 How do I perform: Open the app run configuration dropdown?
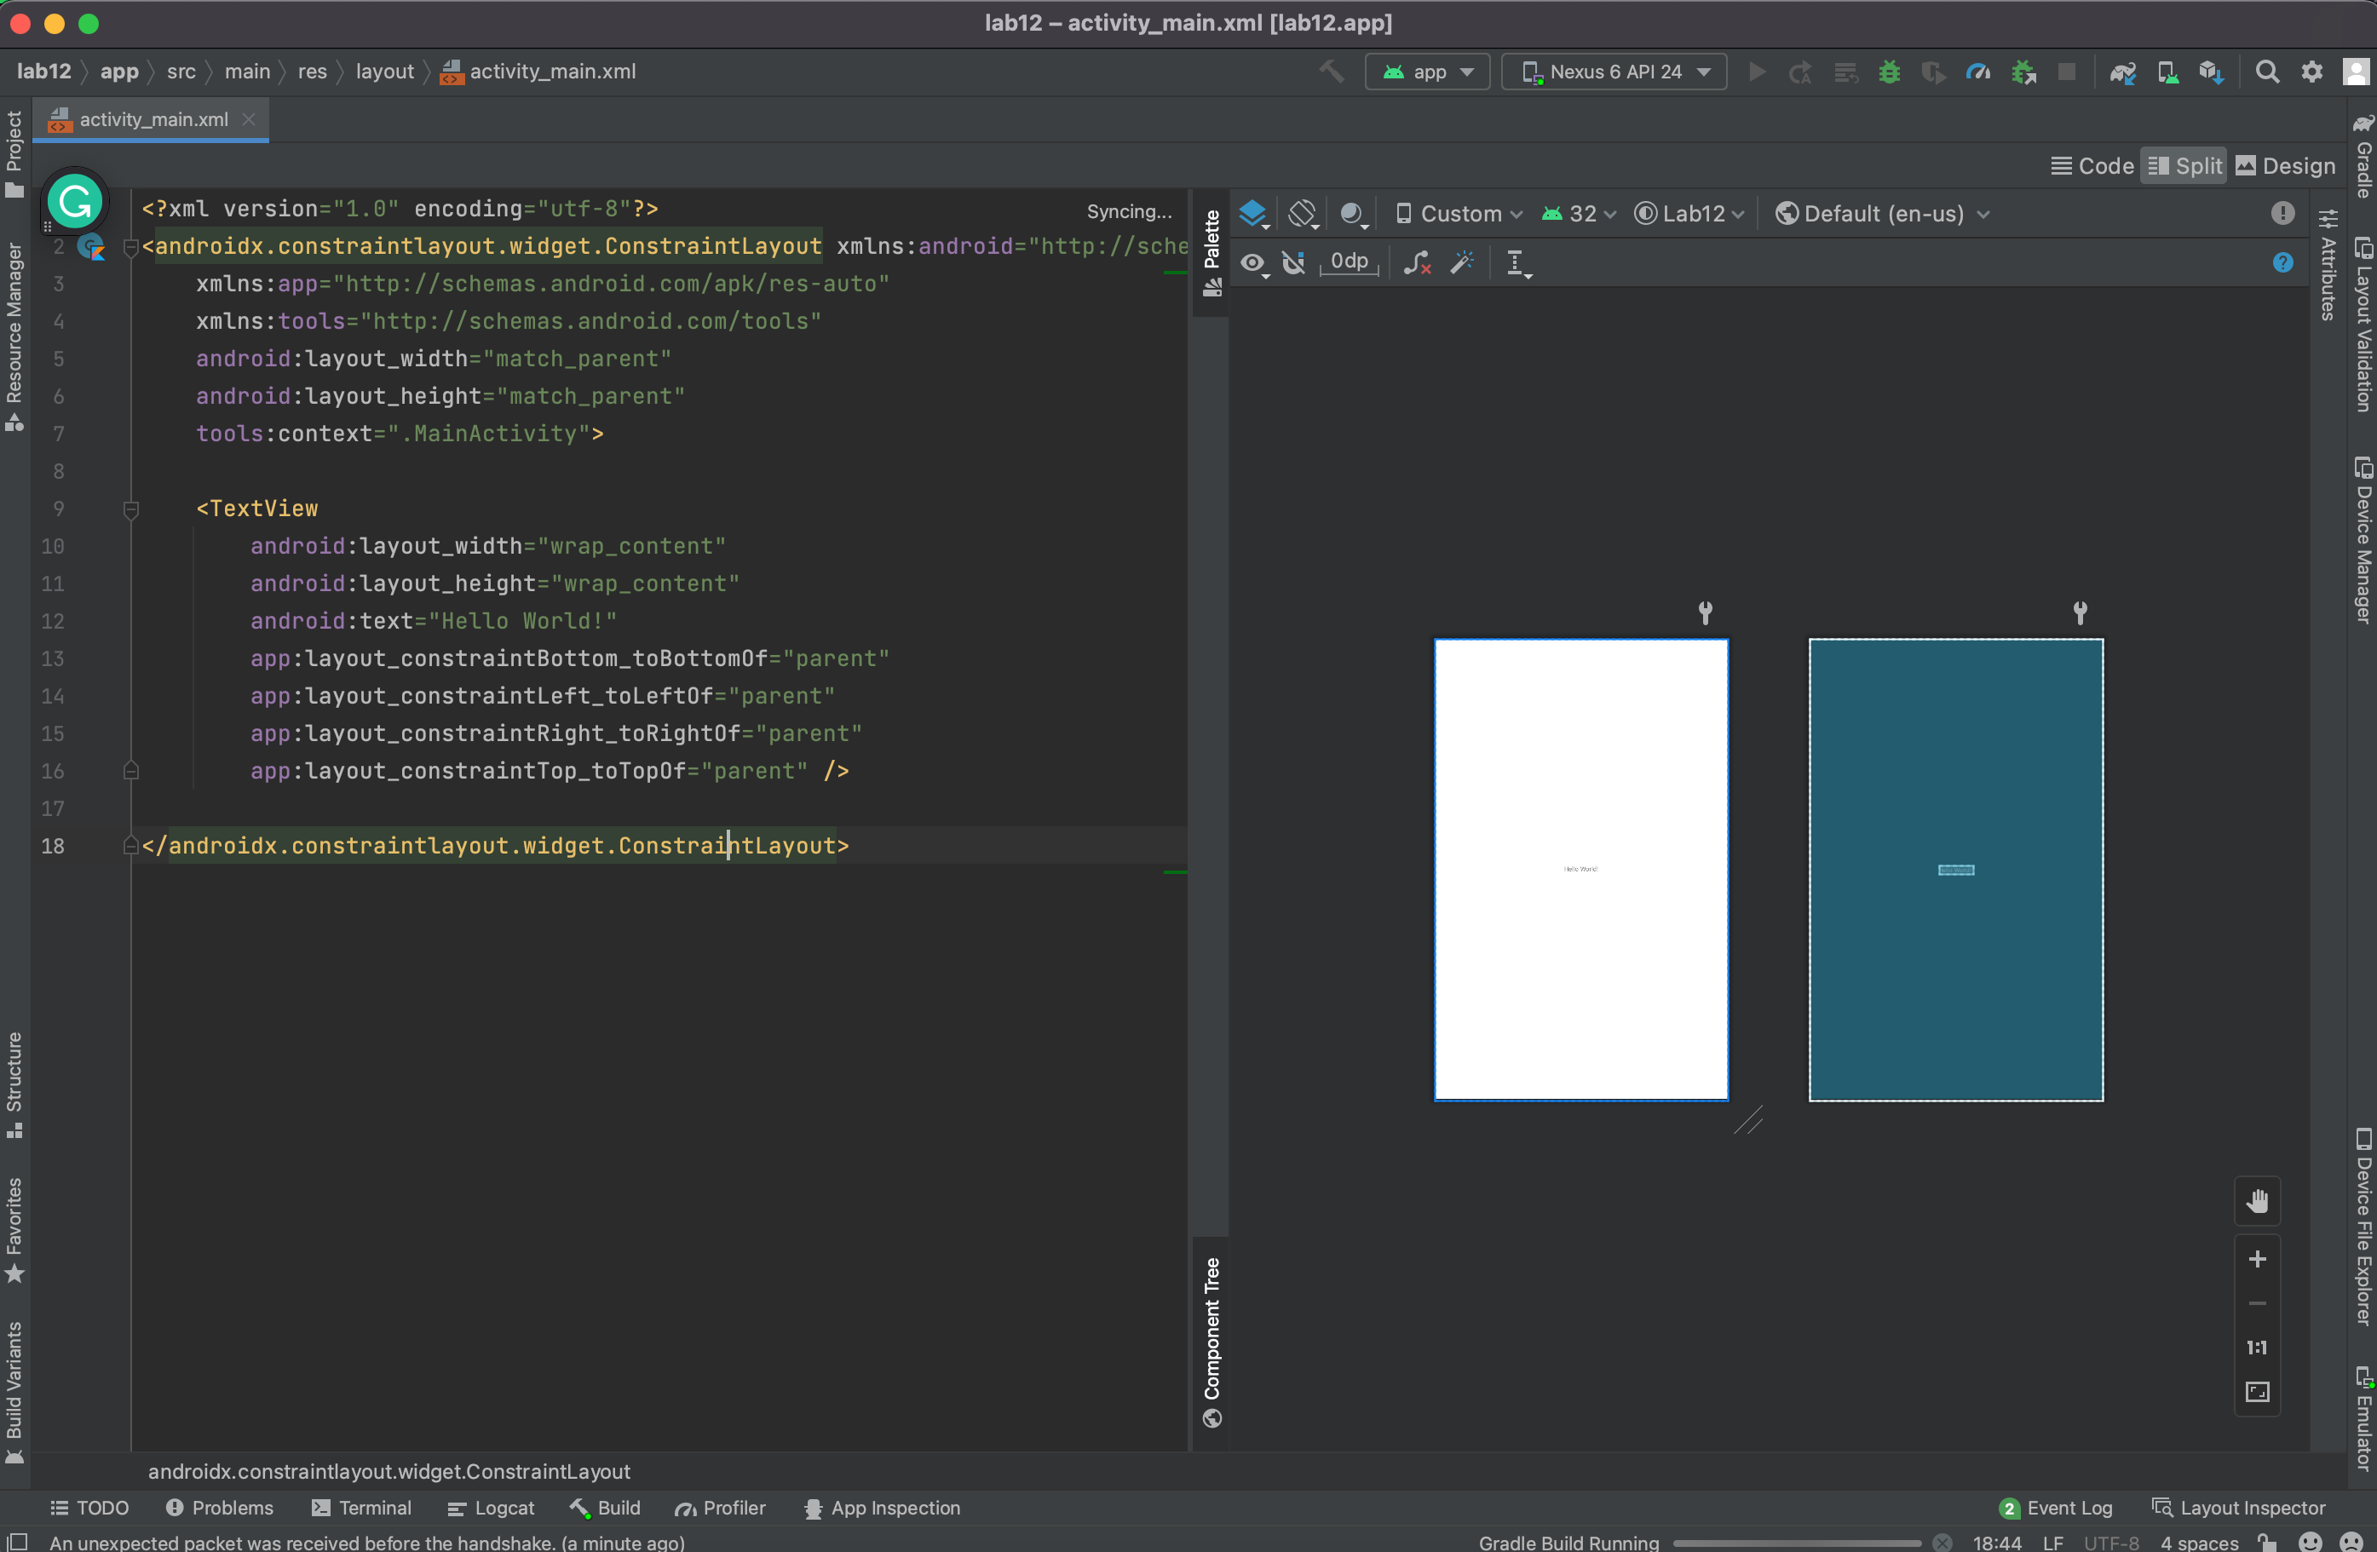pos(1427,72)
